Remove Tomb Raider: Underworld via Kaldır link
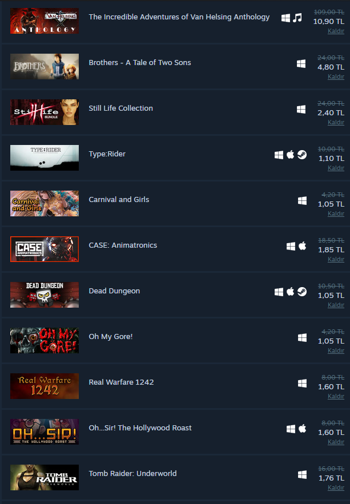Image resolution: width=350 pixels, height=504 pixels. coord(336,487)
